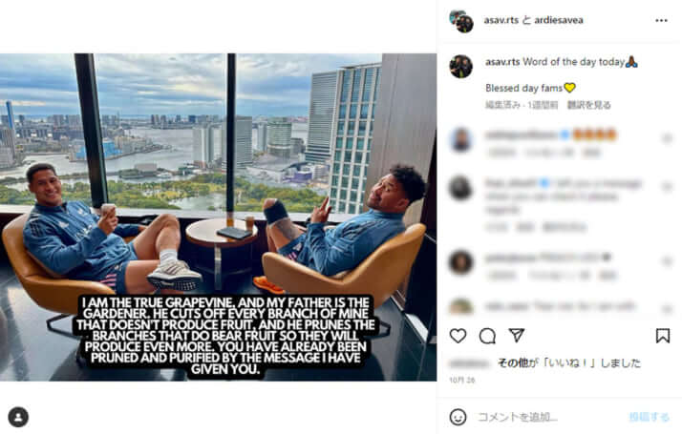The height and width of the screenshot is (434, 682).
Task: Click the tagged people icon on photo
Action: click(x=18, y=417)
